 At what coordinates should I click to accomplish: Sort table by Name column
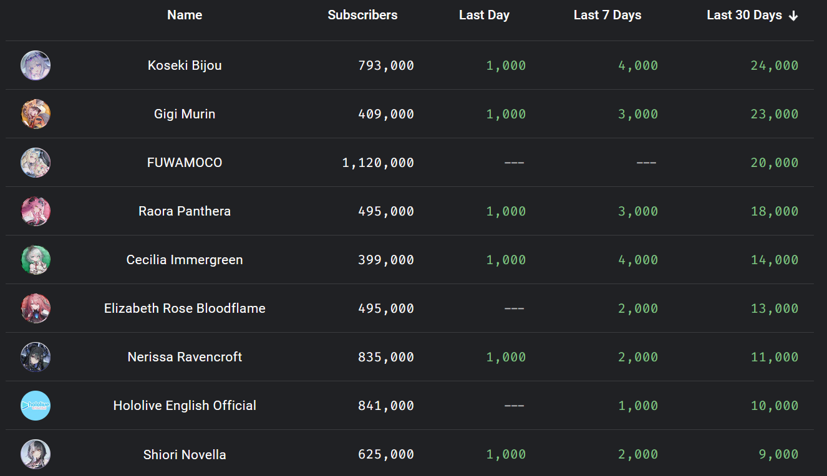click(x=185, y=15)
